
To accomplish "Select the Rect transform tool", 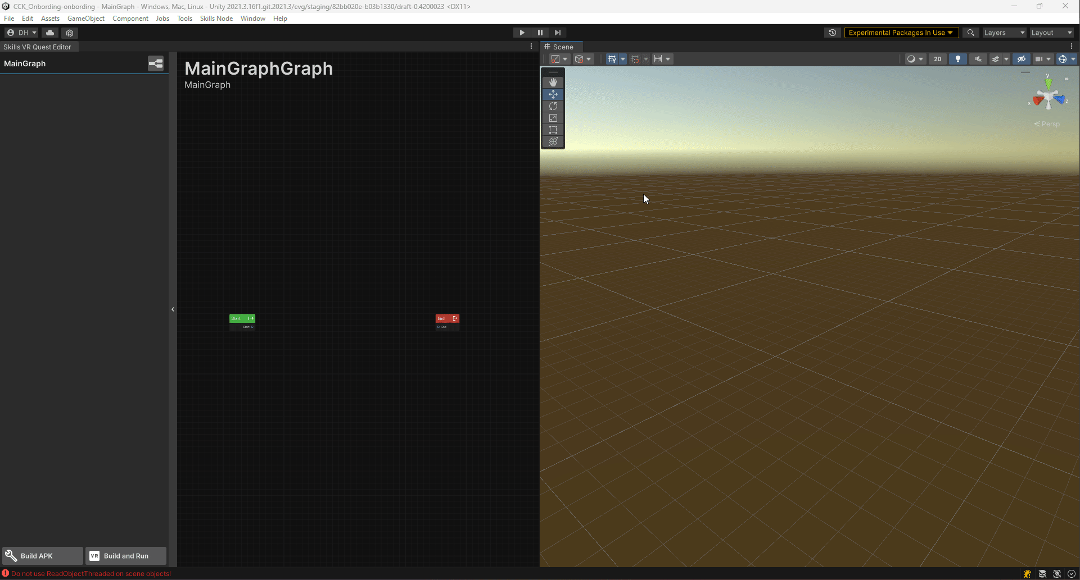I will pyautogui.click(x=553, y=130).
